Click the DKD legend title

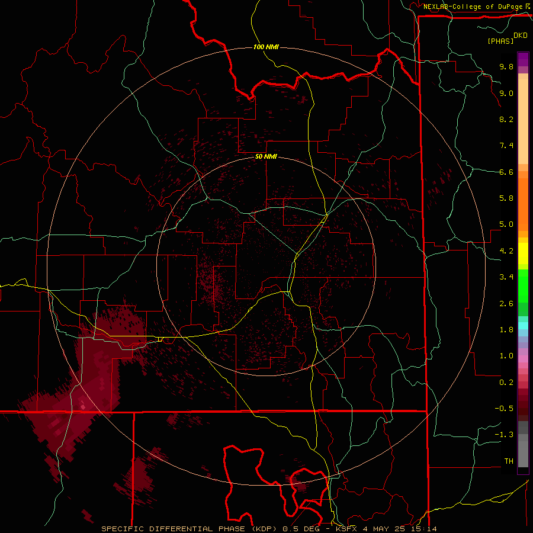tap(521, 36)
